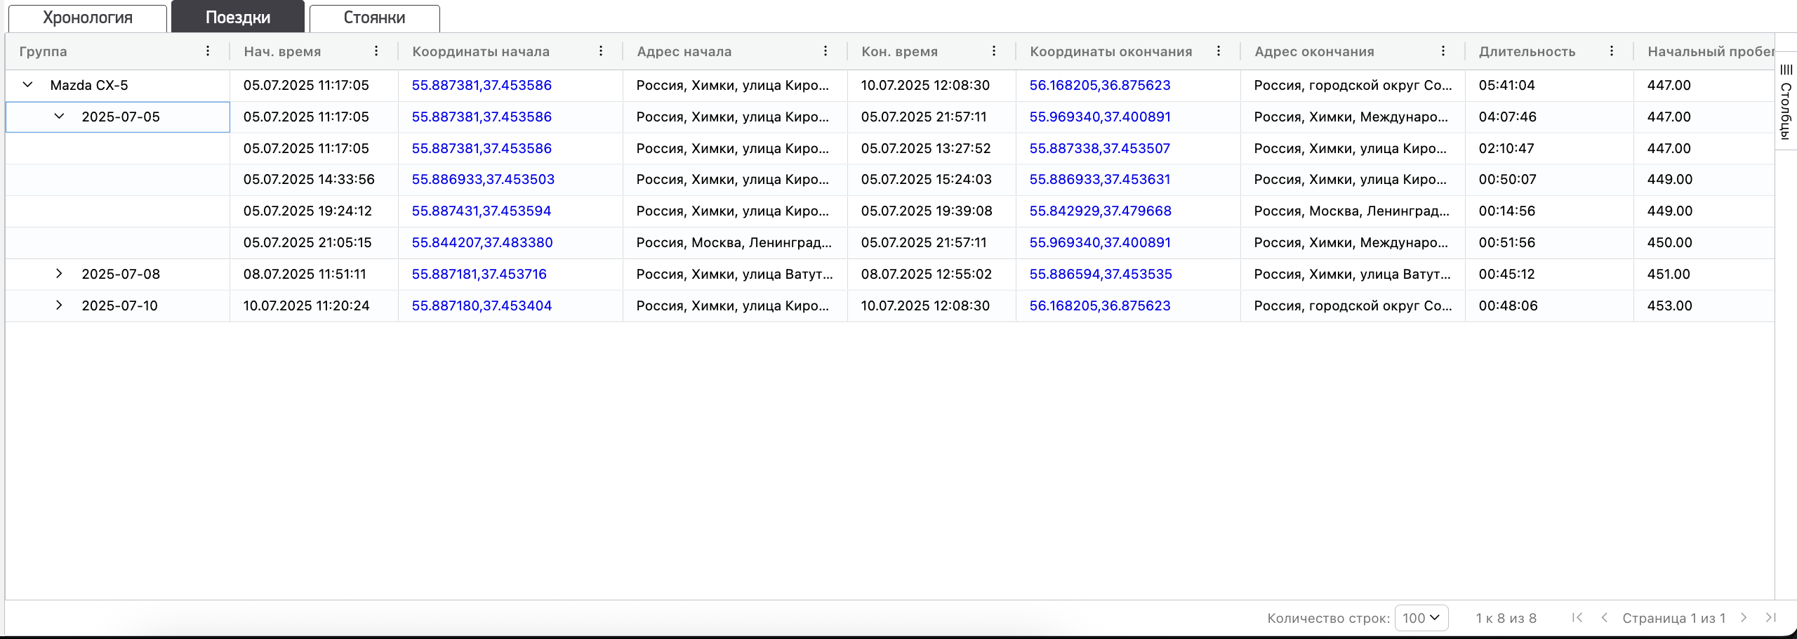Open the Адрес окончания column menu icon
1797x639 pixels.
click(1443, 51)
